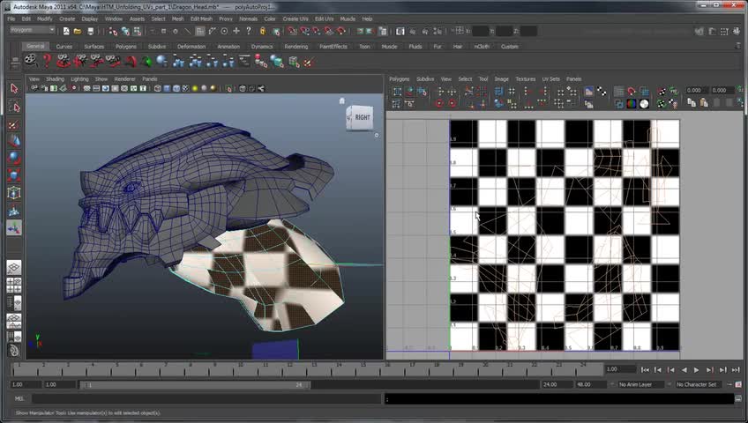Activate the Move tool cone icon
This screenshot has width=748, height=423.
(x=14, y=141)
